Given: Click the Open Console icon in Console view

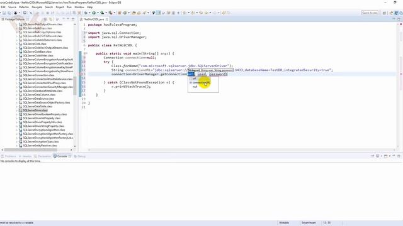Looking at the screenshot, I should [x=386, y=156].
